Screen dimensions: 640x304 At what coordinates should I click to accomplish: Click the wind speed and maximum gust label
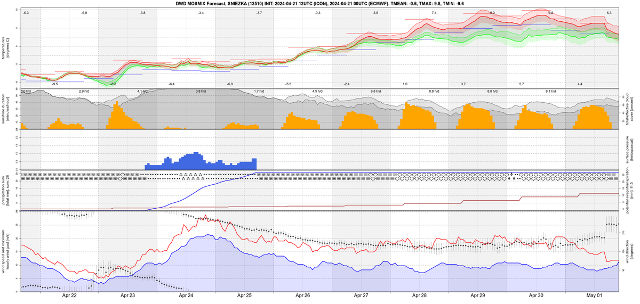[5, 251]
